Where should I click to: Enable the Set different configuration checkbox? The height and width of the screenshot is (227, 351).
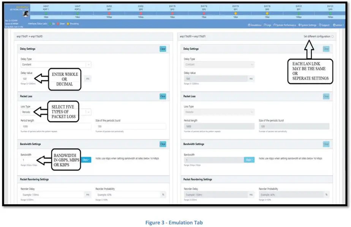click(x=332, y=36)
